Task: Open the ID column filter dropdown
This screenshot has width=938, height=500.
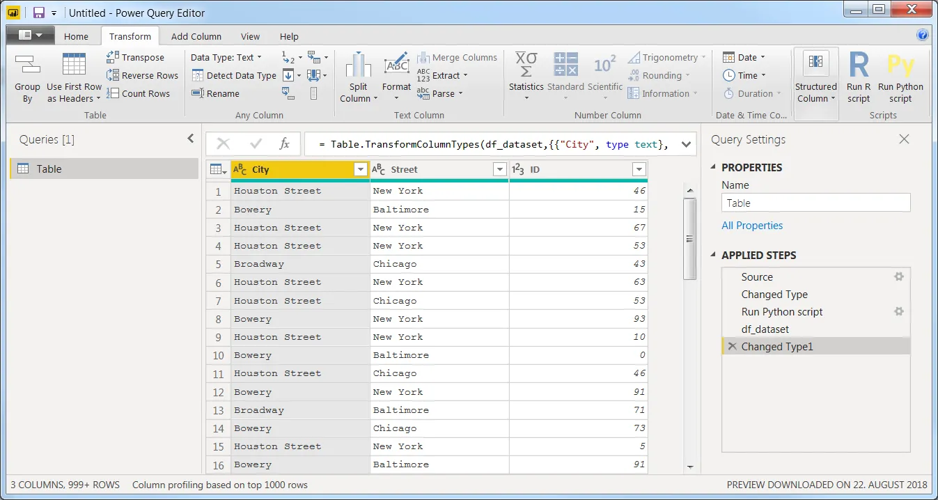Action: 639,169
